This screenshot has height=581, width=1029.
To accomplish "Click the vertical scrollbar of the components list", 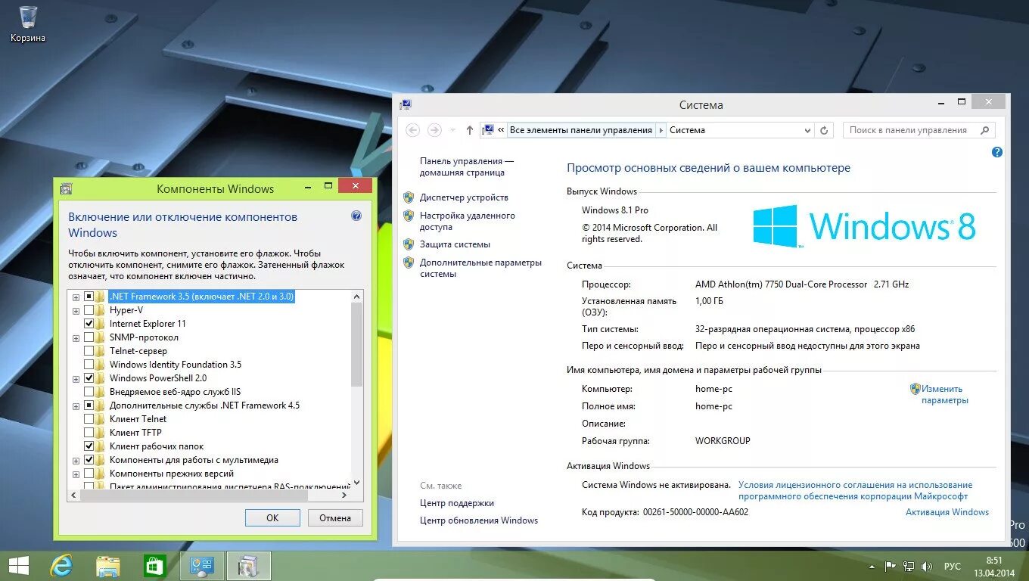I will pos(357,390).
